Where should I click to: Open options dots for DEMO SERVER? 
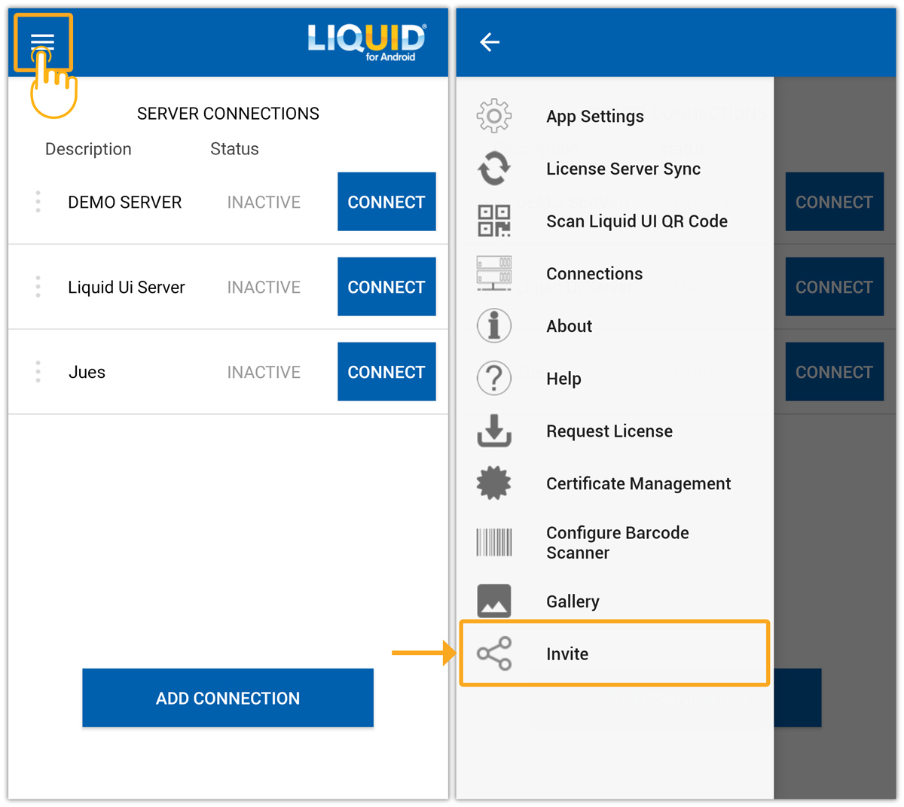point(38,202)
